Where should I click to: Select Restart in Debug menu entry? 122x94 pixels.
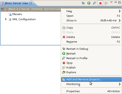tap(91, 49)
